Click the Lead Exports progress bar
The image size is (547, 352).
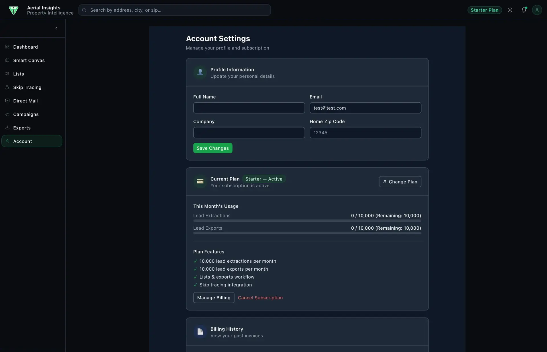[307, 233]
